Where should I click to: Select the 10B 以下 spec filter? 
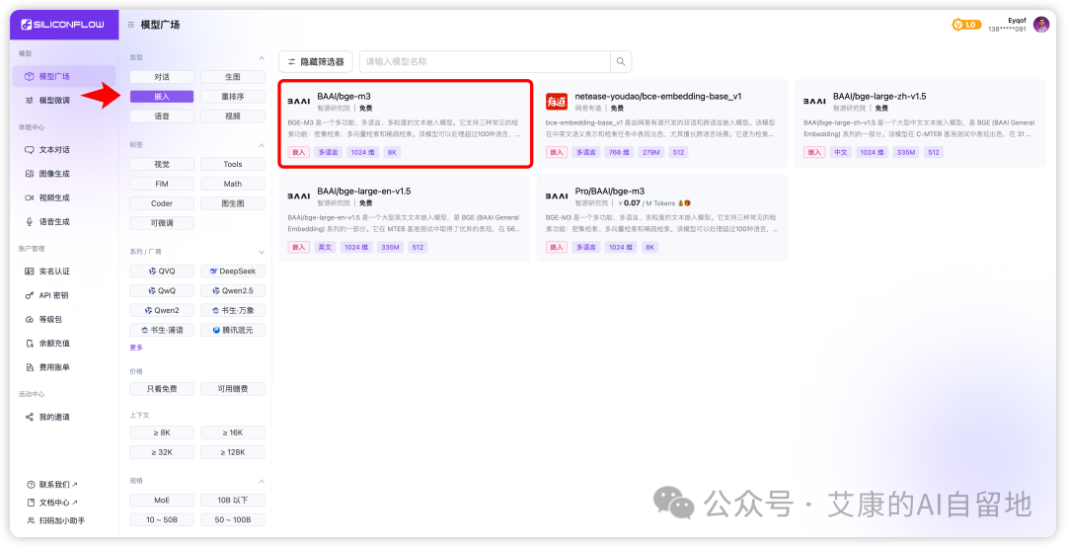[233, 500]
